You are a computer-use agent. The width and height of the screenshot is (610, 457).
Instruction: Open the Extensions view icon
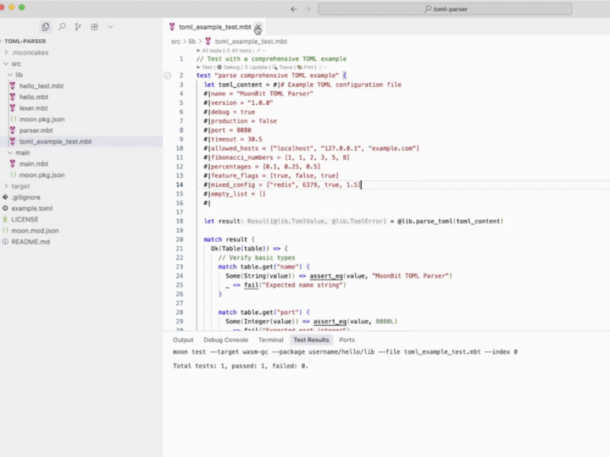coord(94,27)
